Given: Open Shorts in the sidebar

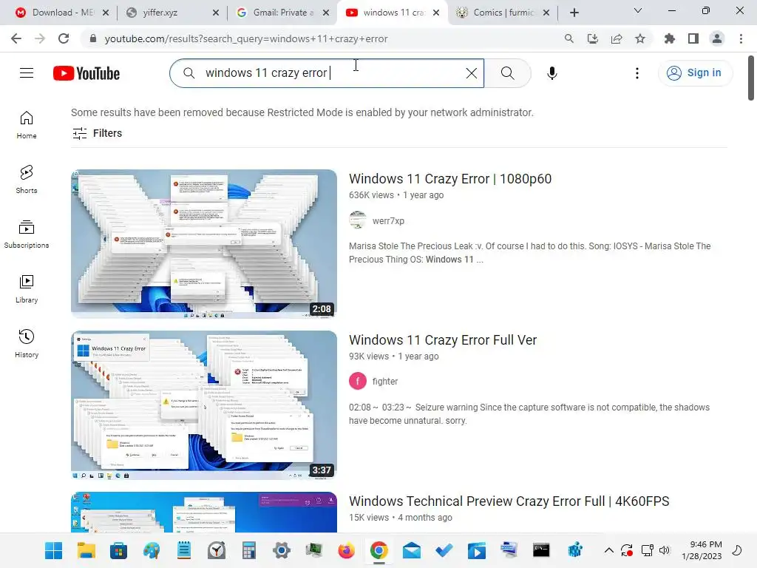Looking at the screenshot, I should (27, 179).
